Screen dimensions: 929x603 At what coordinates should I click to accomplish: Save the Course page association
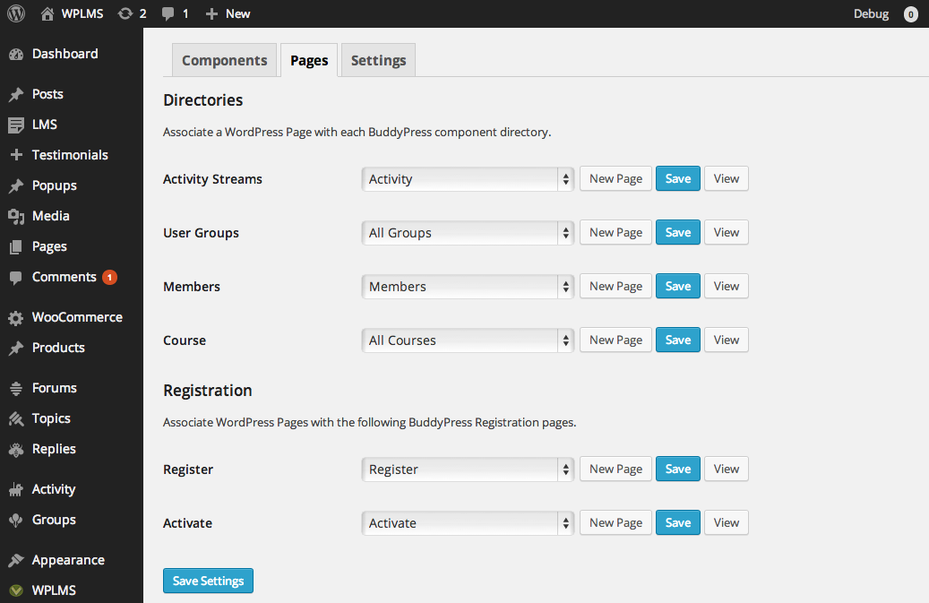[678, 340]
